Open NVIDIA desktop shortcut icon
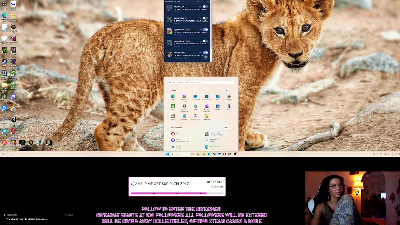The width and height of the screenshot is (400, 225). [4, 51]
